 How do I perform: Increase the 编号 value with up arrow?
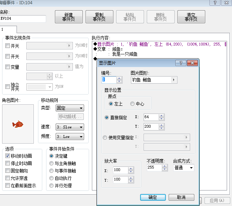tap(119, 78)
